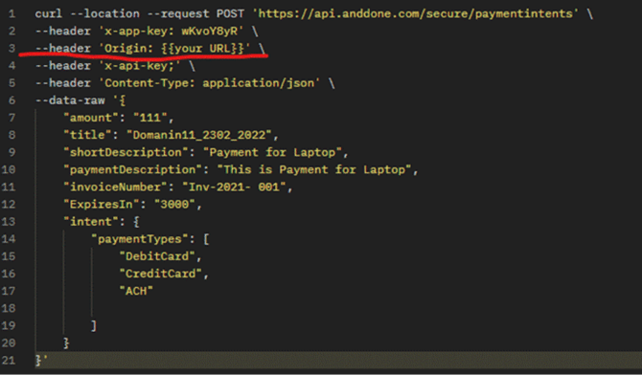Click the "Domanin11_2302_2022" title value
The width and height of the screenshot is (642, 375).
point(199,135)
